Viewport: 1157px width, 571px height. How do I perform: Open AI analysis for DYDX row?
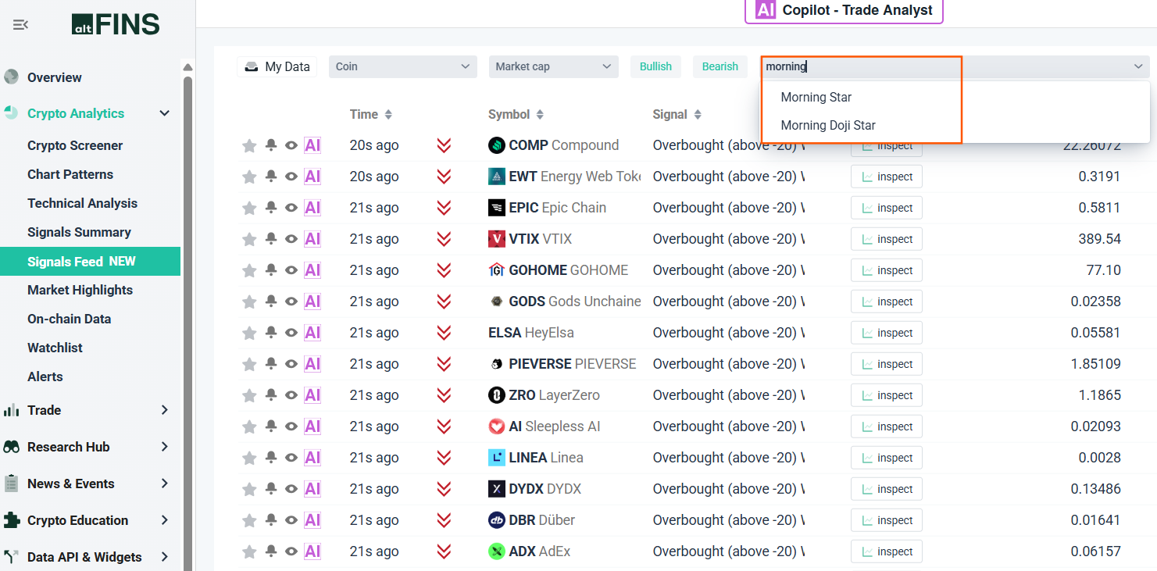tap(312, 489)
